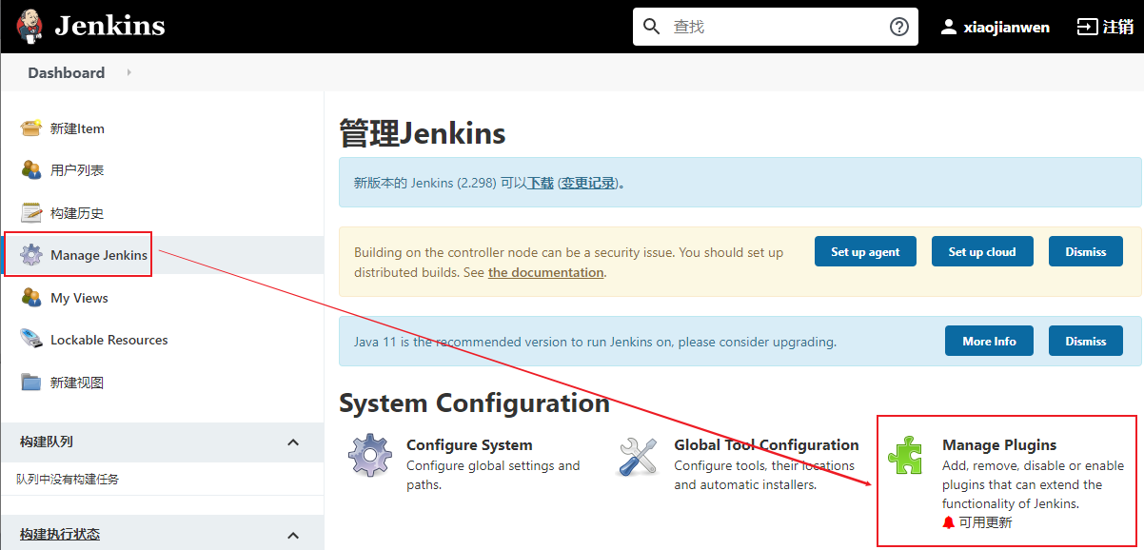The width and height of the screenshot is (1144, 550).
Task: Click the 下载 new version link
Action: [541, 183]
